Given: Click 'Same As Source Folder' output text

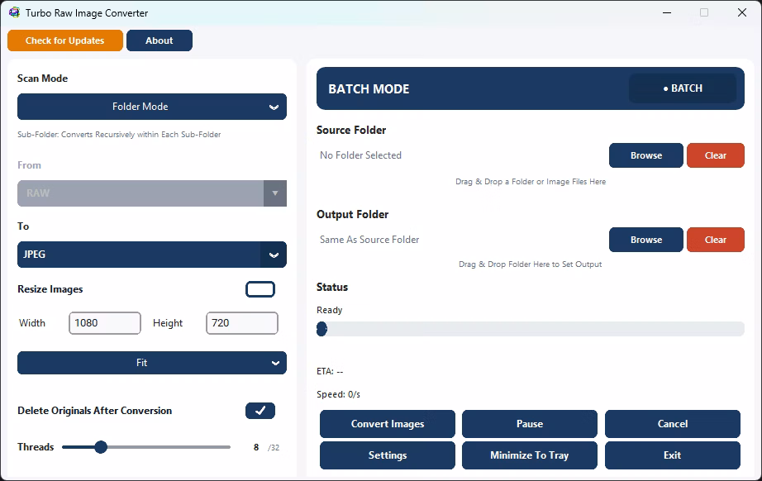Looking at the screenshot, I should coord(369,240).
